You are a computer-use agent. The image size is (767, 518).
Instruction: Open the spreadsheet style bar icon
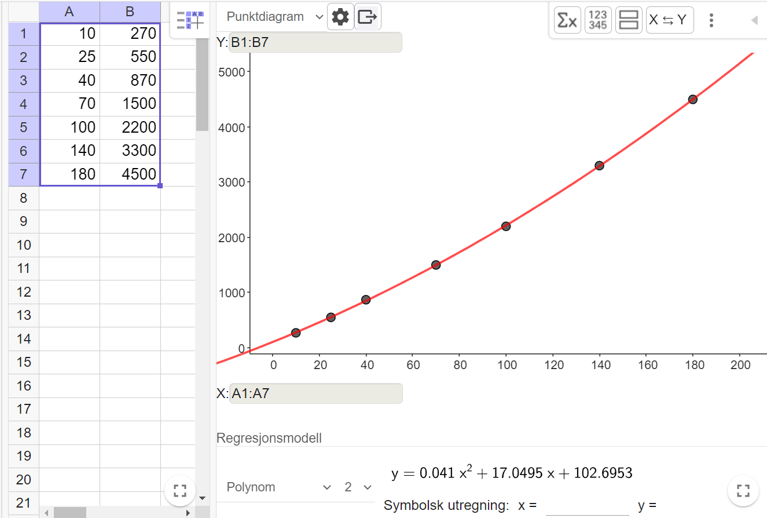tap(190, 20)
